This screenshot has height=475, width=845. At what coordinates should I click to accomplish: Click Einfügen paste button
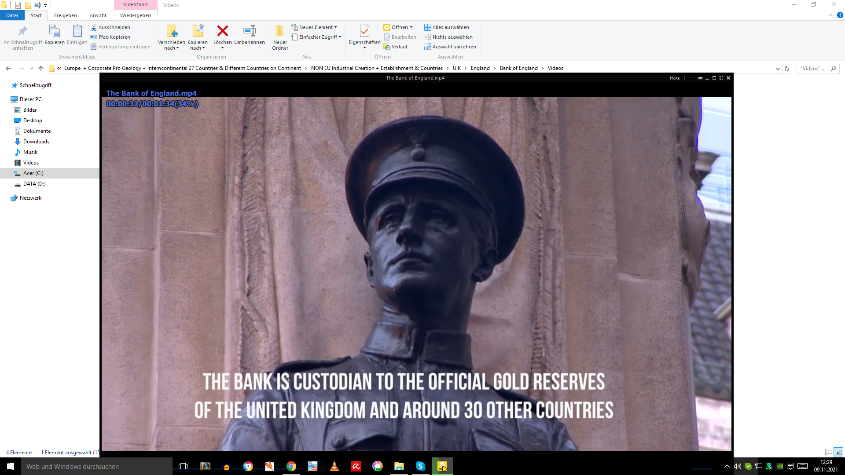click(77, 35)
